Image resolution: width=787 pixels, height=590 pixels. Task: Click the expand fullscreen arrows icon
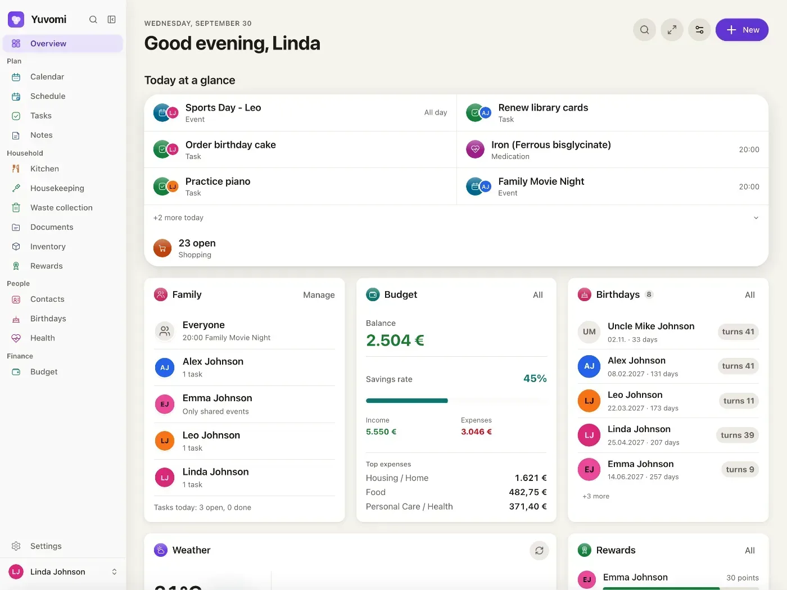click(x=672, y=30)
